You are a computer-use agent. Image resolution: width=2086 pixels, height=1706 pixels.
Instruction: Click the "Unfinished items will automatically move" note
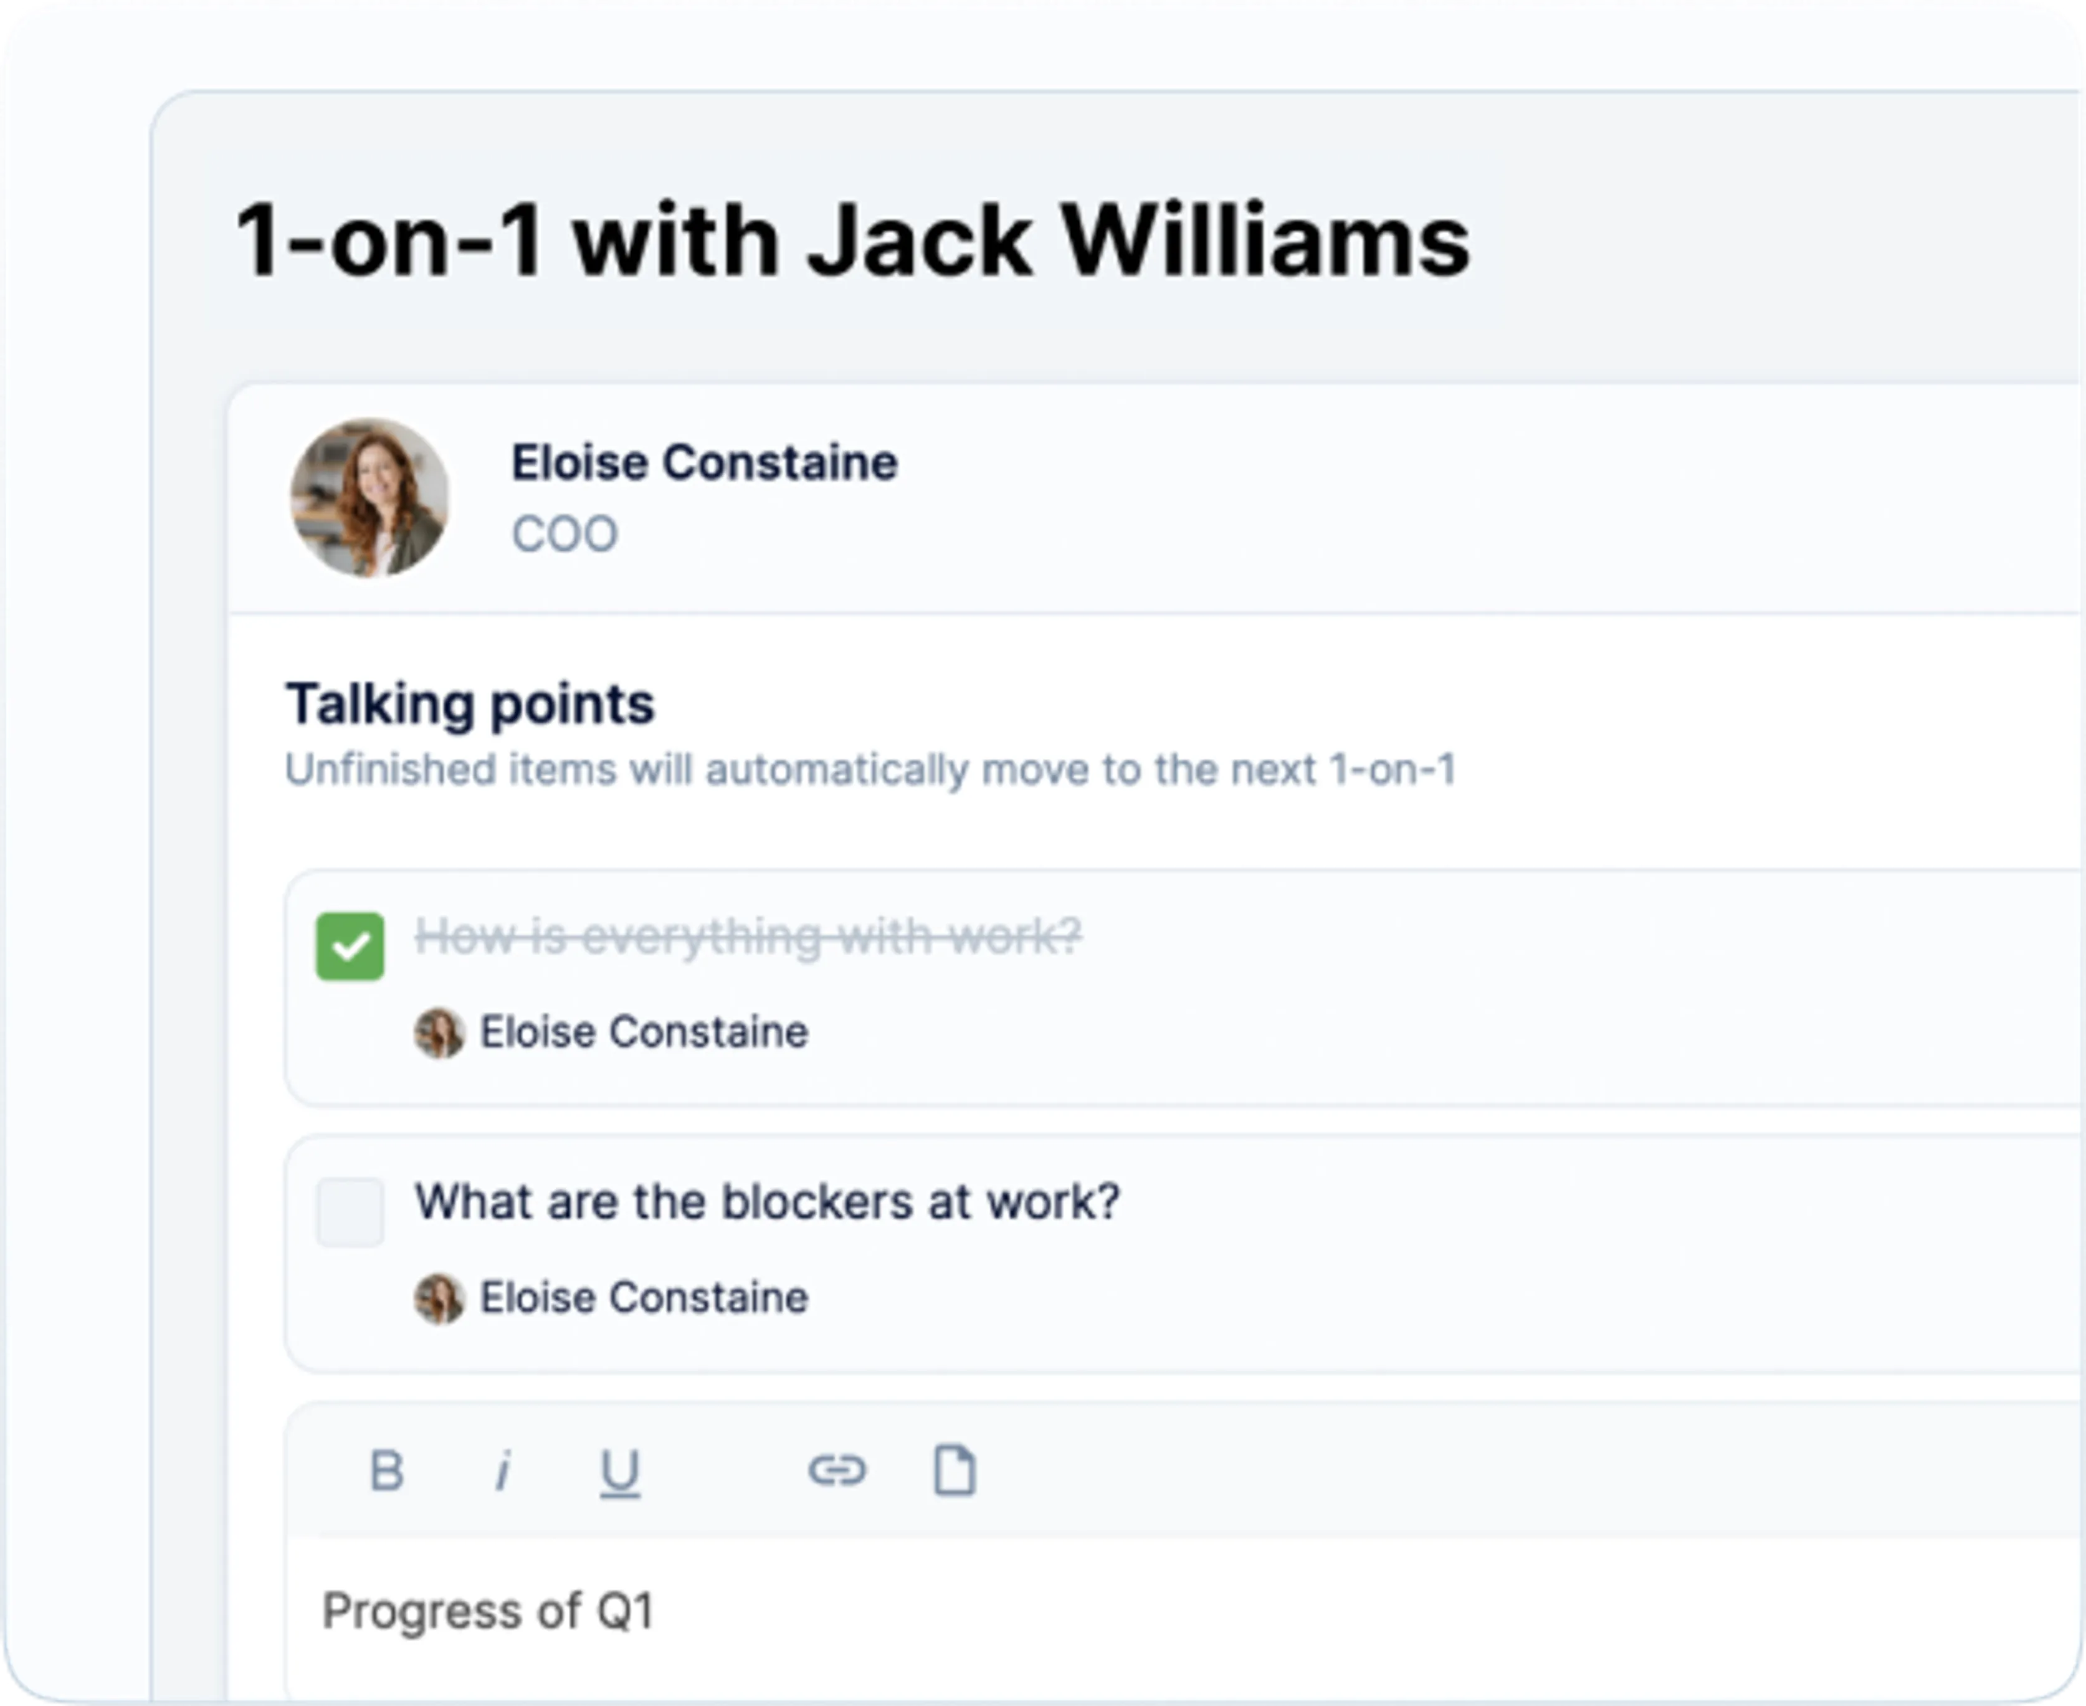(870, 770)
